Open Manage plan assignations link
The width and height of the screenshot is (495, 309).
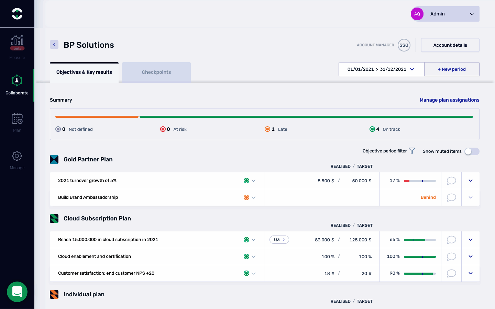449,100
